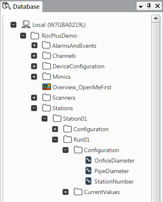163x202 pixels.
Task: Expand the CurrentValues folder
Action: (66, 192)
